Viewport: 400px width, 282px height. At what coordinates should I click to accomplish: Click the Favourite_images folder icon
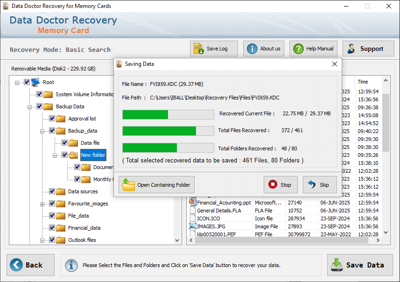point(61,204)
